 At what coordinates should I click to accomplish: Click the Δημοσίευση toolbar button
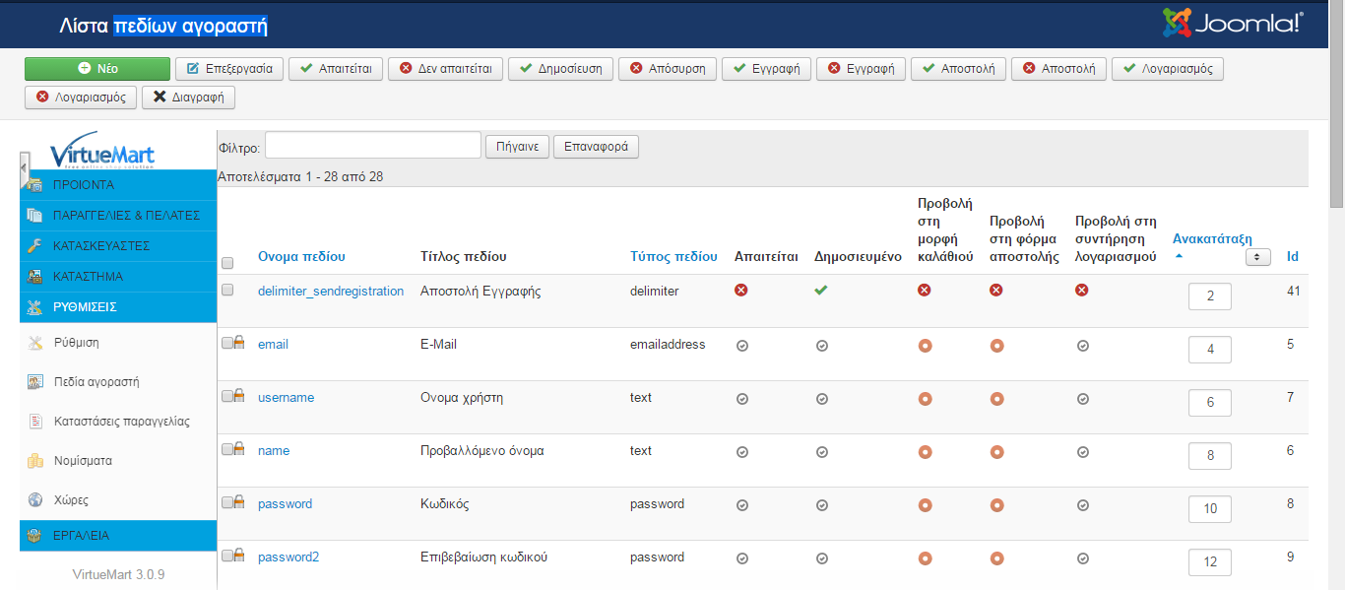pos(561,69)
